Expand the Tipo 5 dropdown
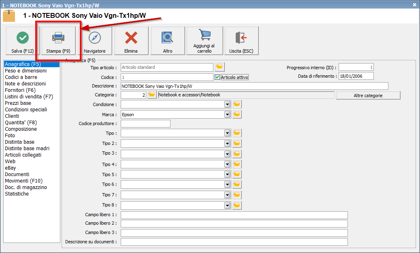Viewport: 420px width, 253px height. (227, 174)
